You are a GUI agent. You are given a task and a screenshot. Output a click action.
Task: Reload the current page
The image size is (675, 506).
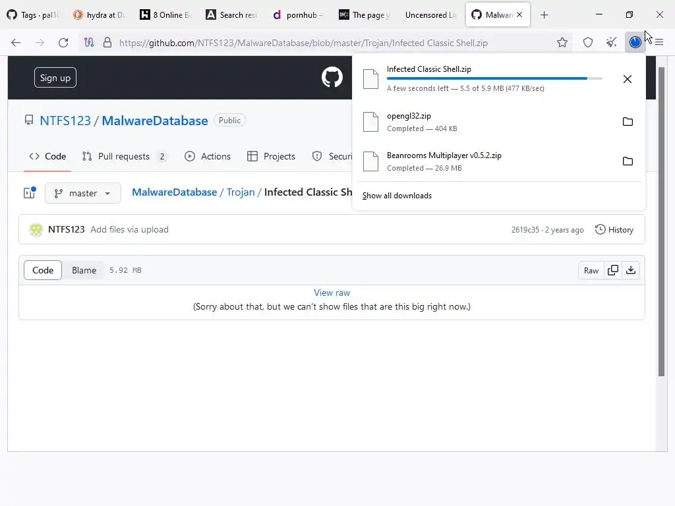[x=63, y=43]
